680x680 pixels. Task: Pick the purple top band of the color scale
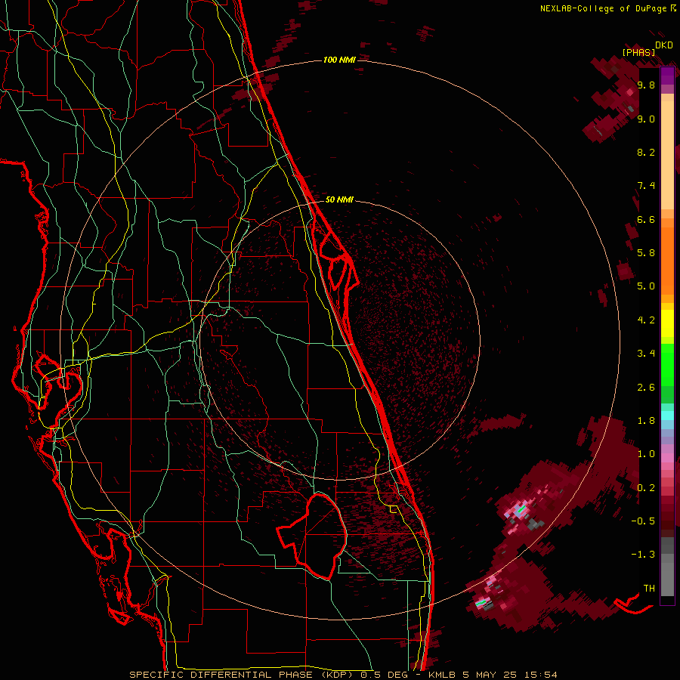click(x=667, y=76)
